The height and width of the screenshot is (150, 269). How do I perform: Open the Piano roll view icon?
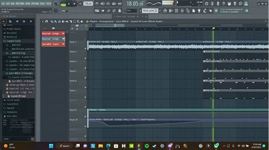tap(170, 11)
